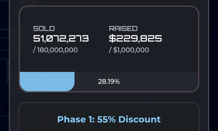Image resolution: width=218 pixels, height=131 pixels.
Task: Click the / 180,000,000 total supply text
Action: pos(55,50)
